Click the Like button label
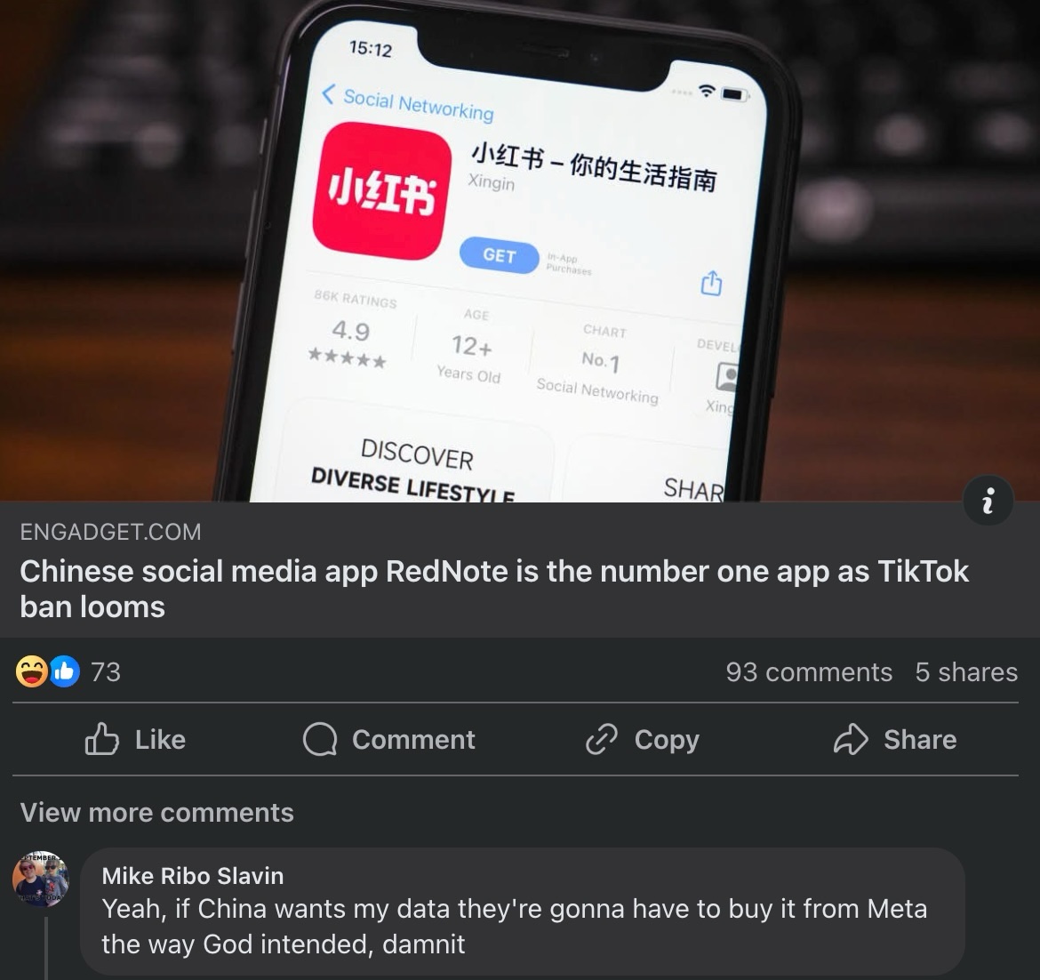The height and width of the screenshot is (980, 1040). [161, 740]
